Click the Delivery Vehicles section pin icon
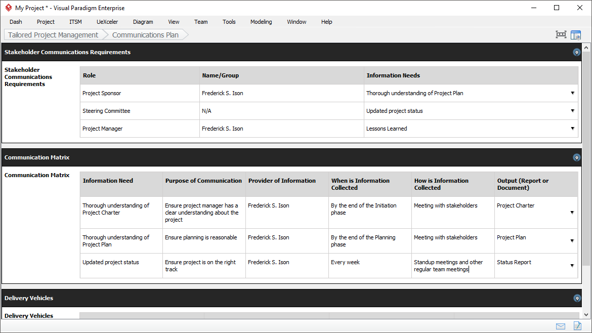The height and width of the screenshot is (333, 592). coord(577,298)
